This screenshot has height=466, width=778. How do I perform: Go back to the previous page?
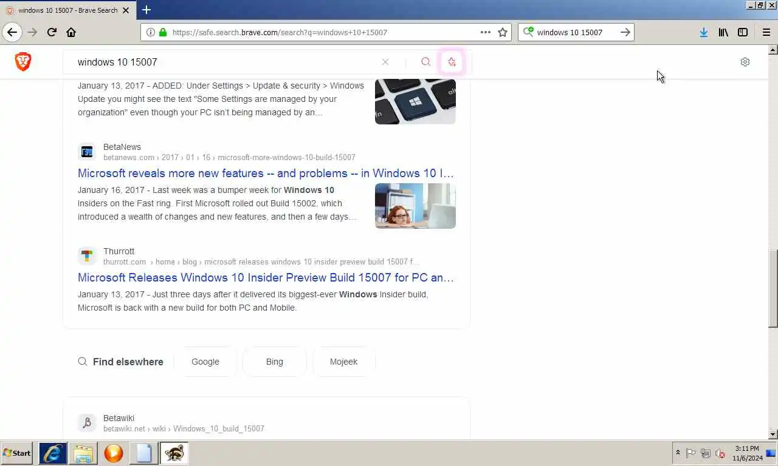(x=12, y=32)
